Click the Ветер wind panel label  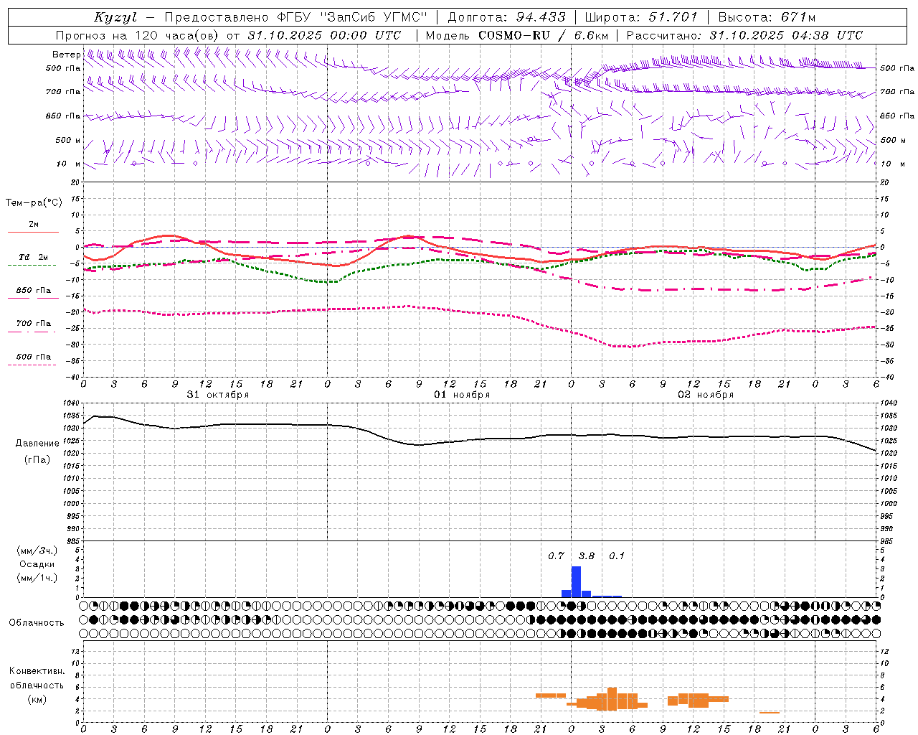coord(66,55)
